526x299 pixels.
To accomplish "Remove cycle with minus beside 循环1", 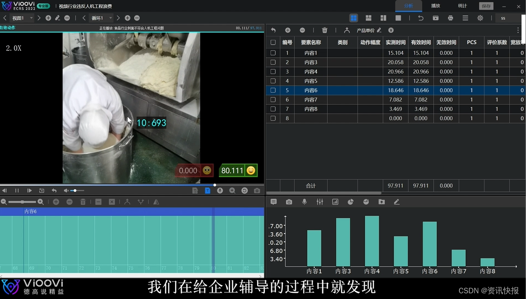I will (x=137, y=18).
